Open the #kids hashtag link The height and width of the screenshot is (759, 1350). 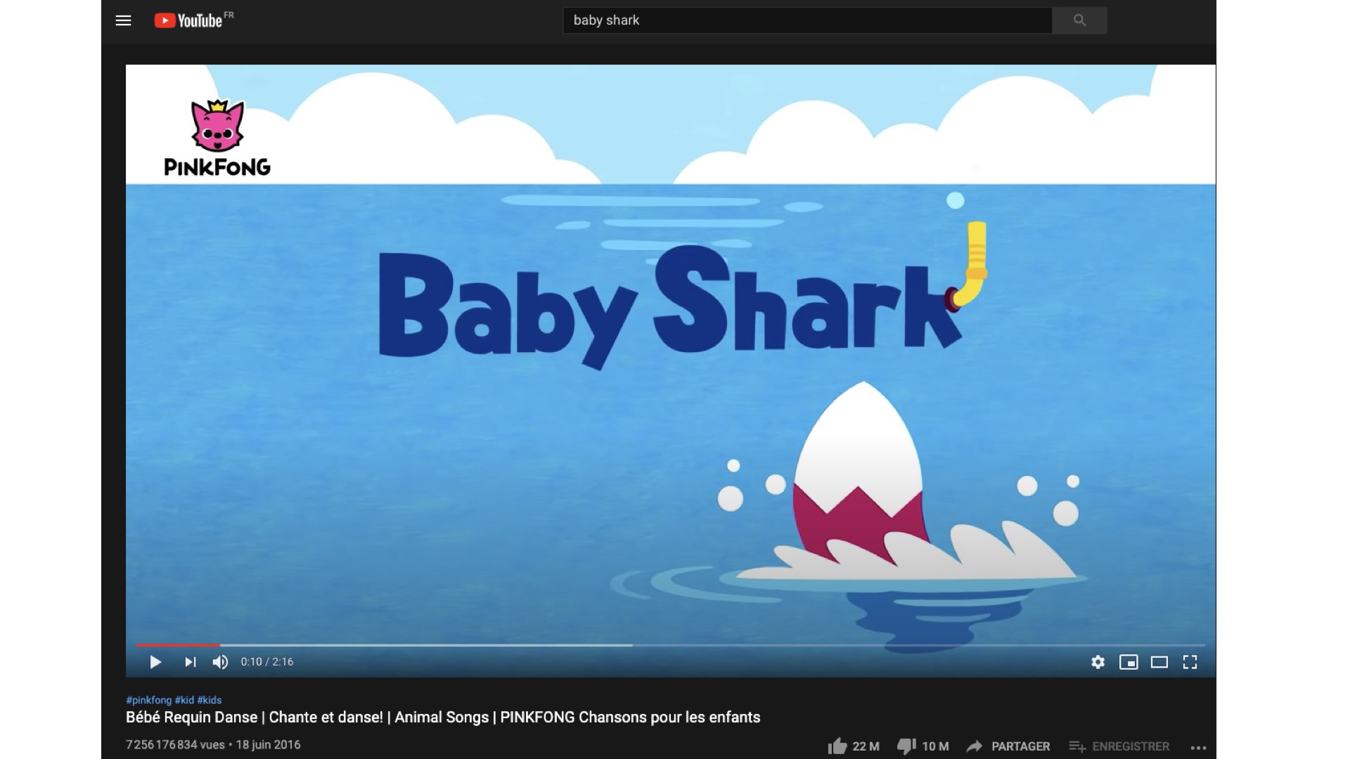pyautogui.click(x=210, y=700)
